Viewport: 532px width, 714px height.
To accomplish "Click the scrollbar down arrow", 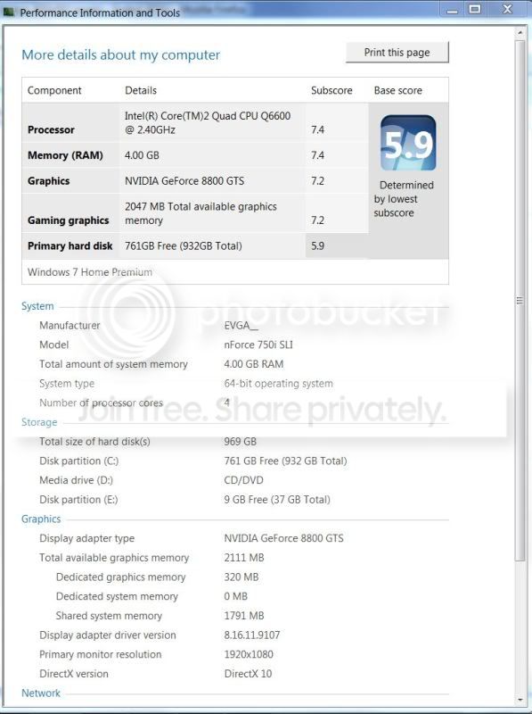I will (520, 700).
